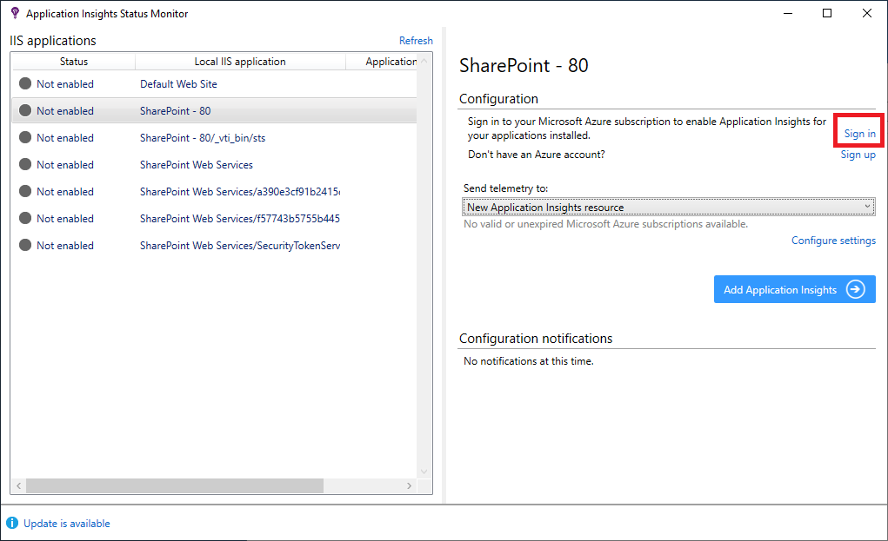Screen dimensions: 888x541
Task: Close the Status Monitor window
Action: (867, 13)
